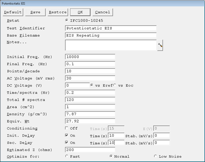Click the Initial Freq. input field

click(90, 57)
